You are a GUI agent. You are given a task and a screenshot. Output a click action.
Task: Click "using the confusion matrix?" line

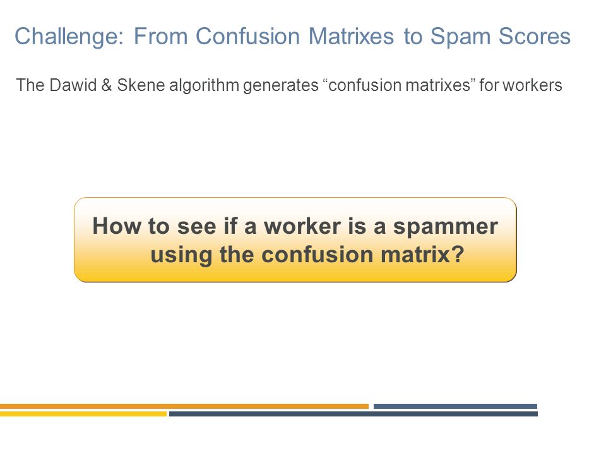(x=307, y=255)
